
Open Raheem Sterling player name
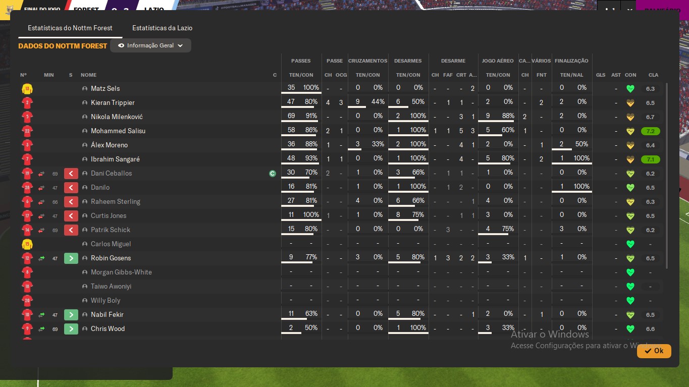pos(116,202)
